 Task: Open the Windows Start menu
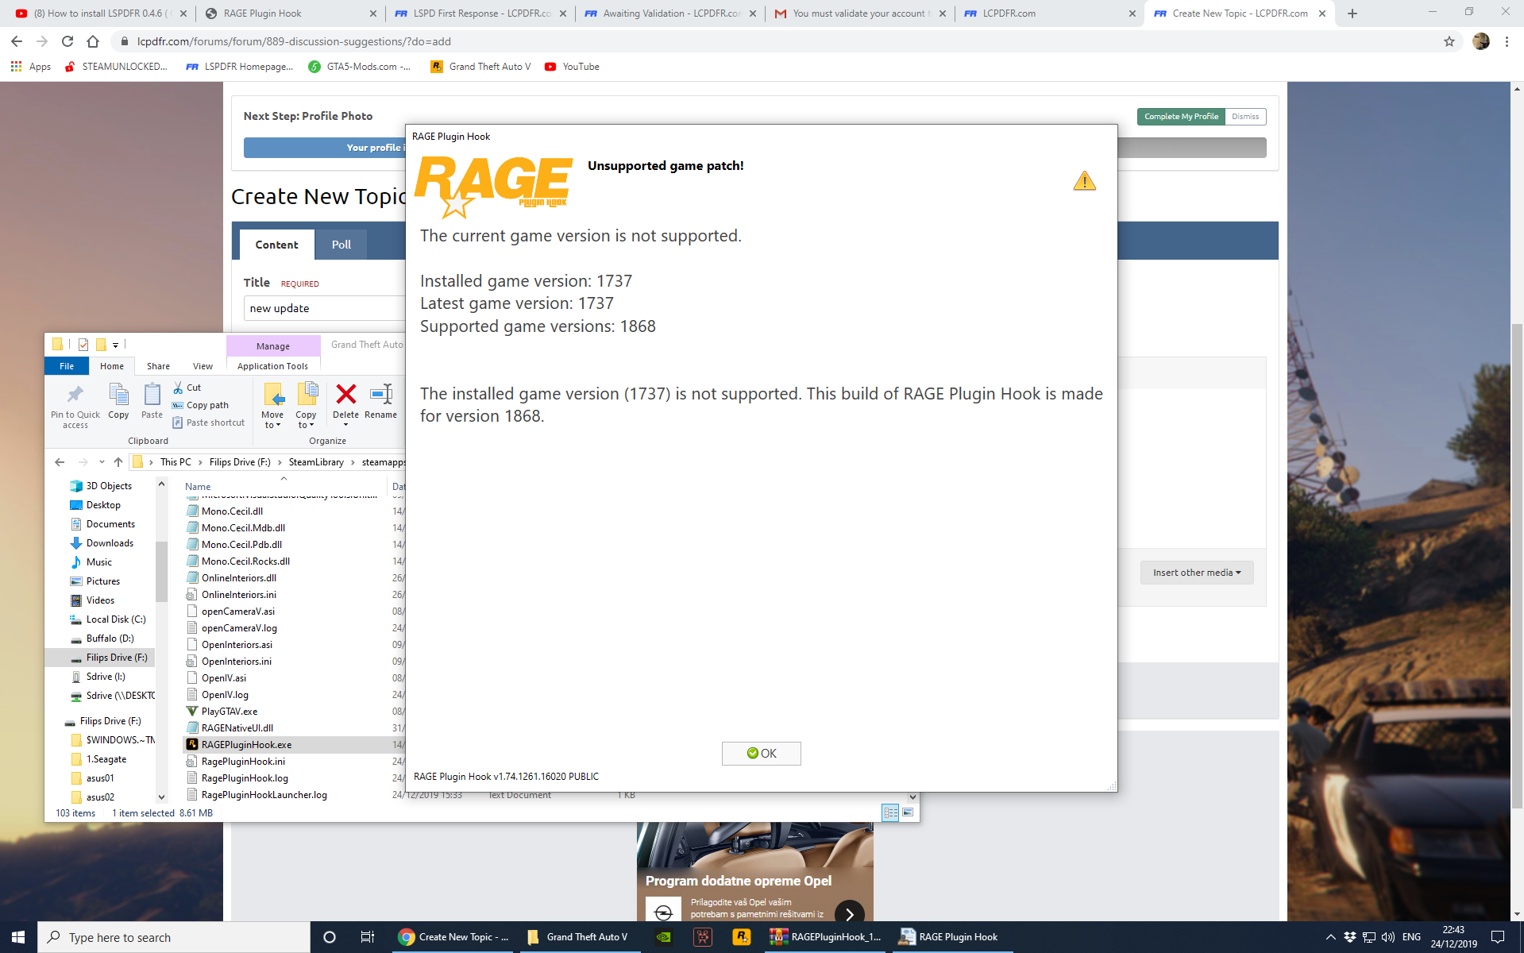click(x=18, y=937)
